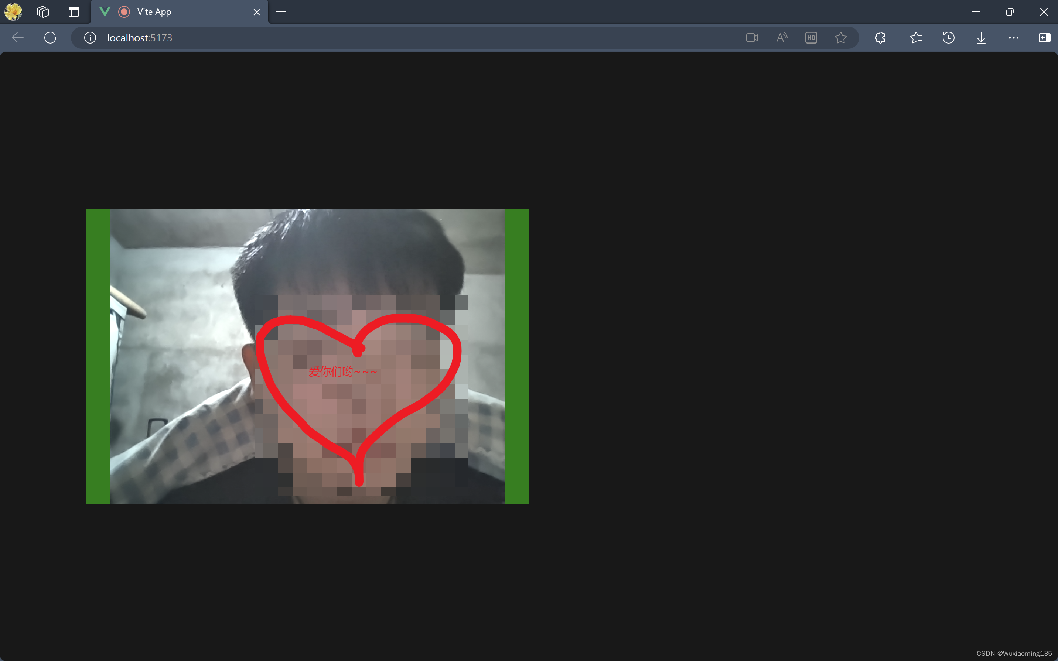The image size is (1058, 661).
Task: Open the Downloads icon
Action: [981, 38]
